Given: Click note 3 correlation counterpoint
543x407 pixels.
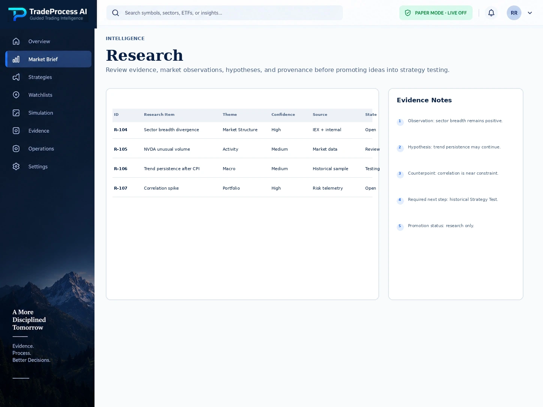Looking at the screenshot, I should coord(453,173).
